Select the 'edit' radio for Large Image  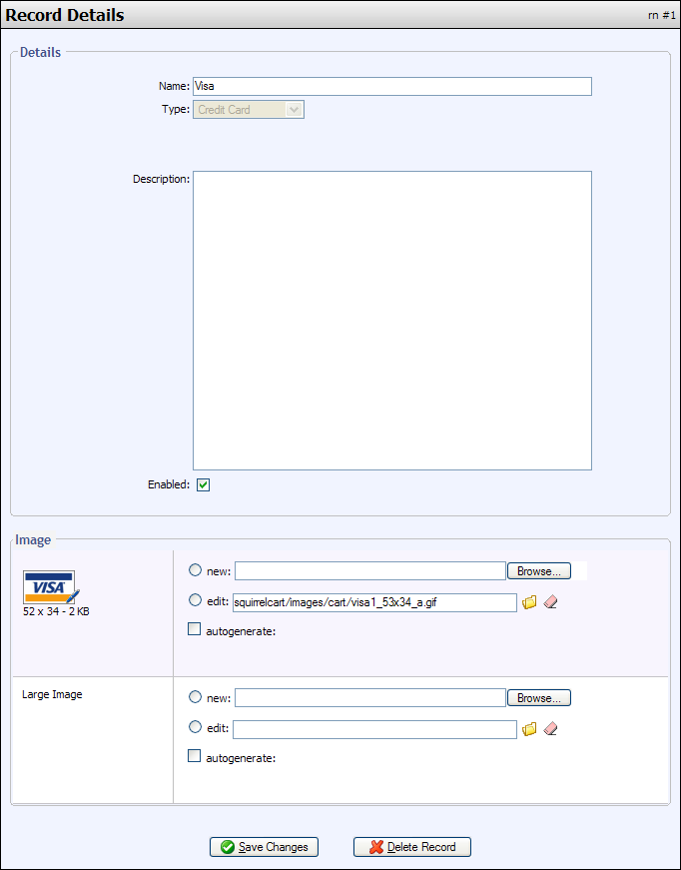pos(195,728)
